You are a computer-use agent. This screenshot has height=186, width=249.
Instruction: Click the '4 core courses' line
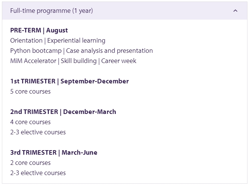pos(31,122)
